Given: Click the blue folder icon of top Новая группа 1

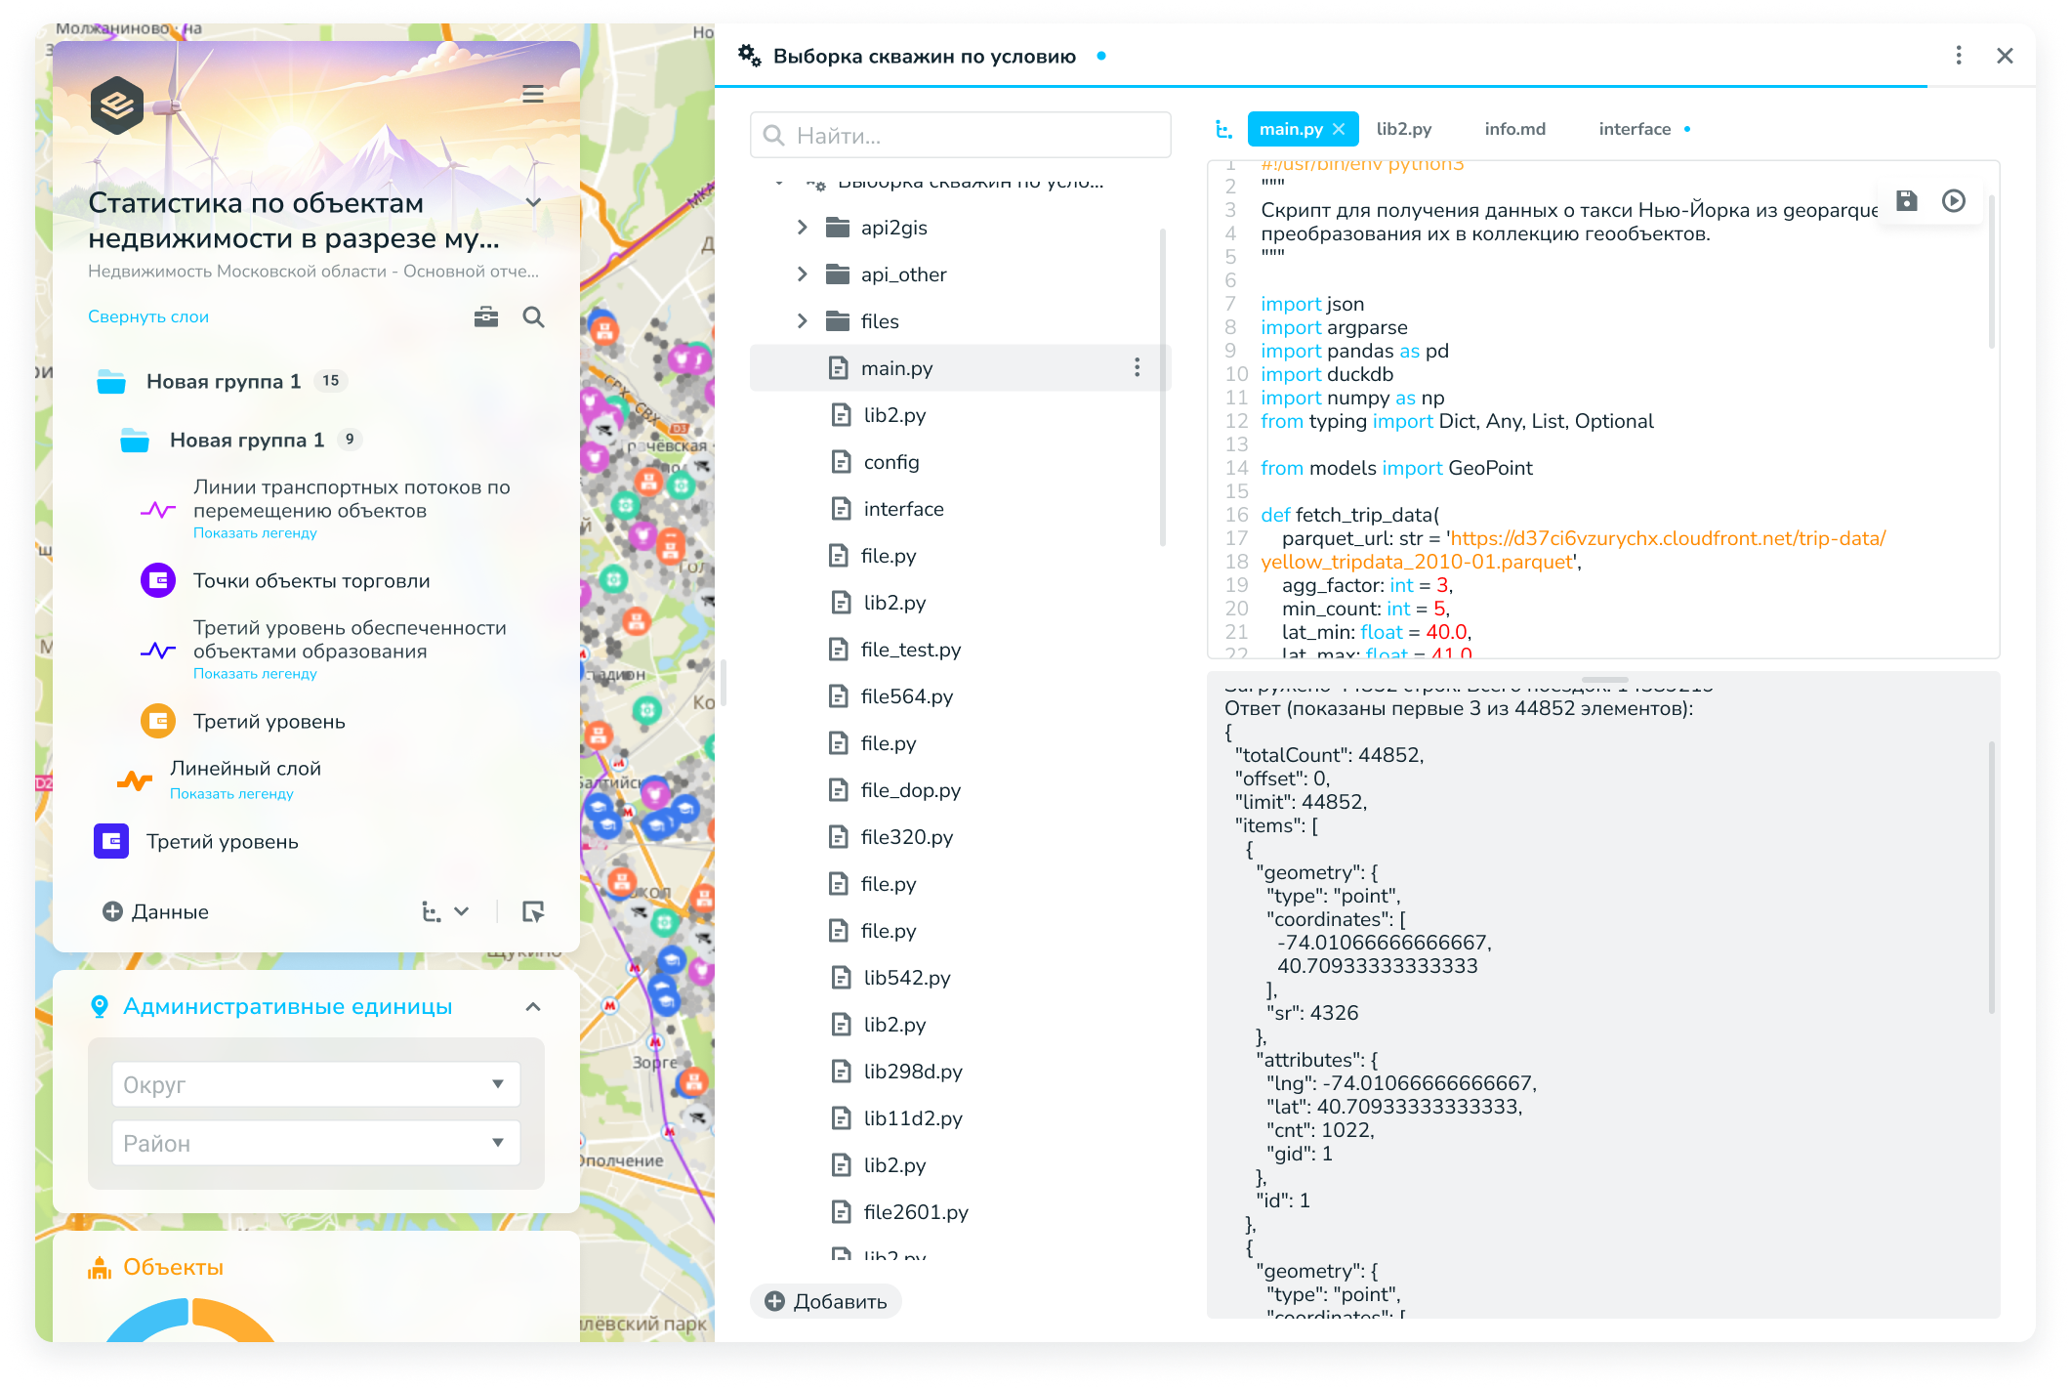Looking at the screenshot, I should click(111, 382).
